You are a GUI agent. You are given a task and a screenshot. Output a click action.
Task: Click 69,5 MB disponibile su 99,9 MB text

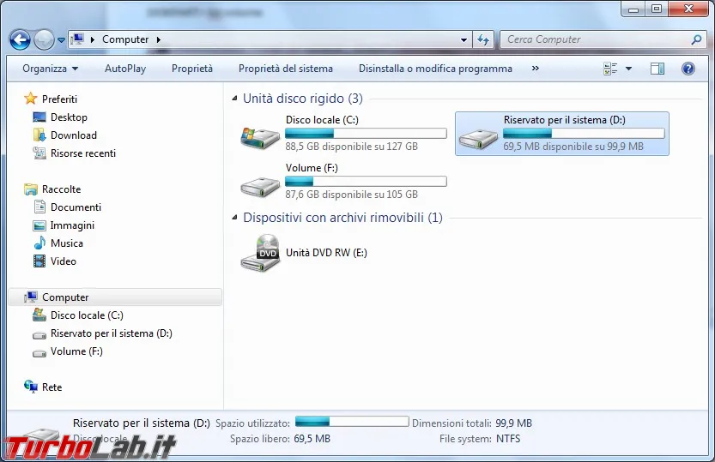click(573, 147)
